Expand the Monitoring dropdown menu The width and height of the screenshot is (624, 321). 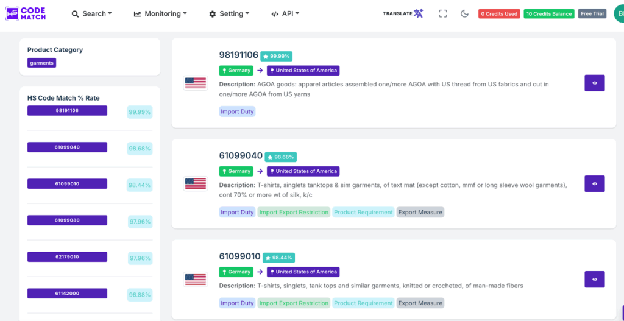coord(160,13)
